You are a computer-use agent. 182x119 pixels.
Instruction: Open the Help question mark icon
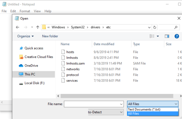pos(175,36)
